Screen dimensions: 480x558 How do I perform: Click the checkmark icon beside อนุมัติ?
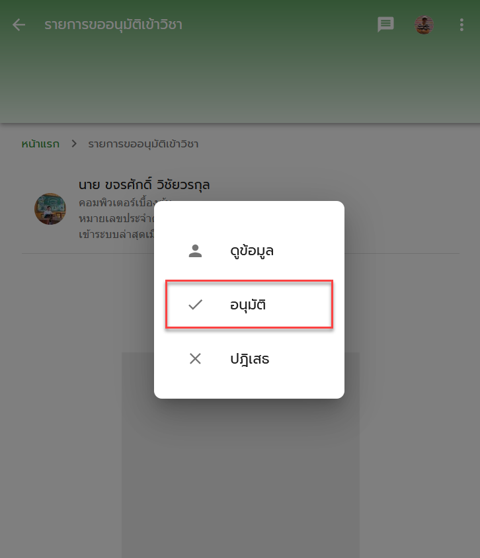coord(195,305)
